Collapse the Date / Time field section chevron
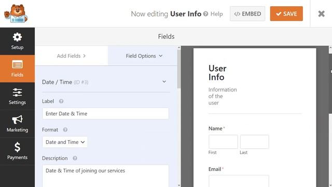This screenshot has height=187, width=332. pos(164,82)
